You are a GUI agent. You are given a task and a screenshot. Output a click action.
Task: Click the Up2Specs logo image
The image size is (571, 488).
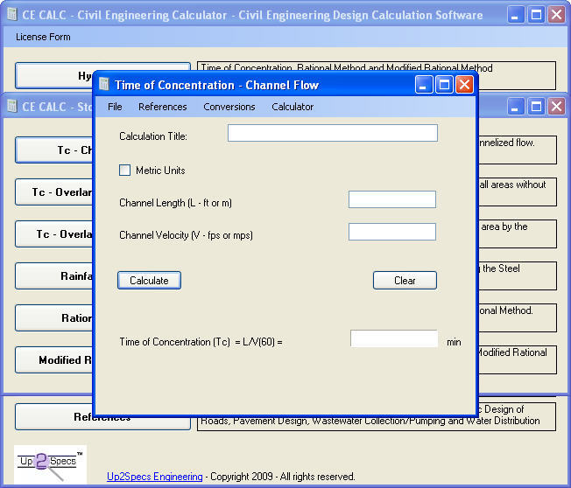(50, 464)
